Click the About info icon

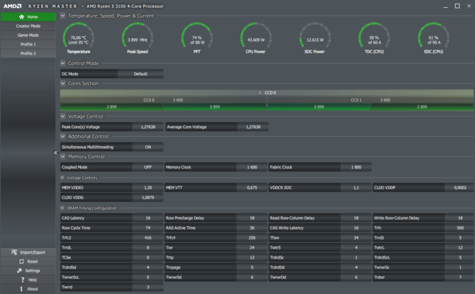pos(21,289)
